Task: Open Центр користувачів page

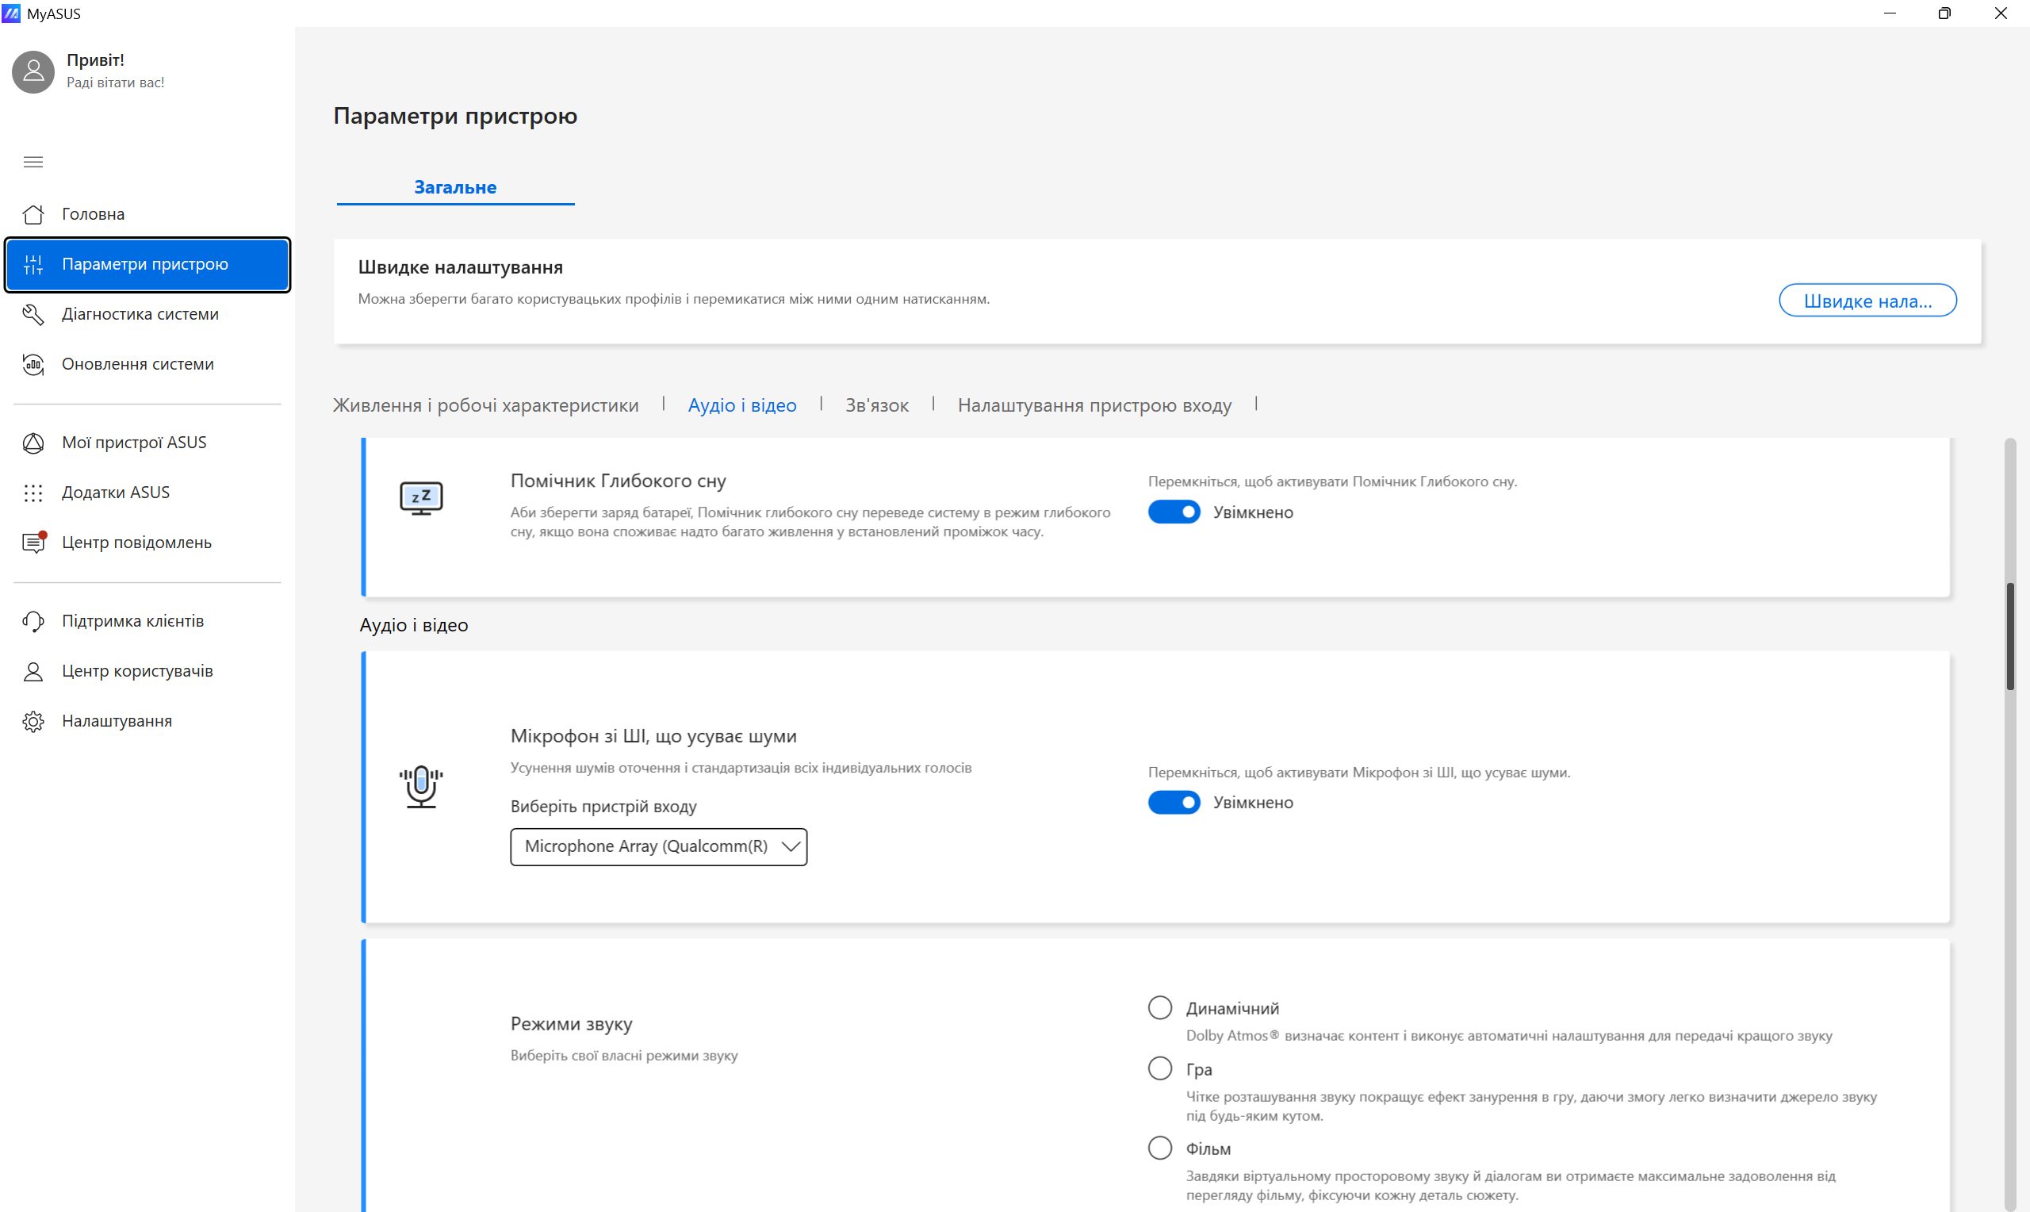Action: click(137, 671)
